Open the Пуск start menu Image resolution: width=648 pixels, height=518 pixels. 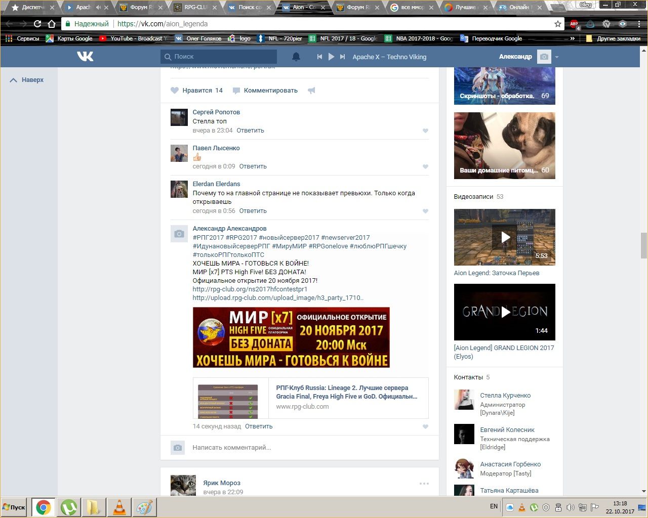click(14, 507)
